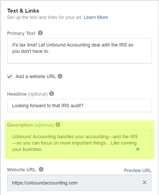The image size is (159, 195).
Task: Click the Primary Text info icon
Action: point(40,33)
